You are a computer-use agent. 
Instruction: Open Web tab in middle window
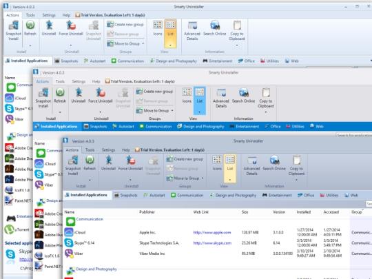tap(316, 127)
